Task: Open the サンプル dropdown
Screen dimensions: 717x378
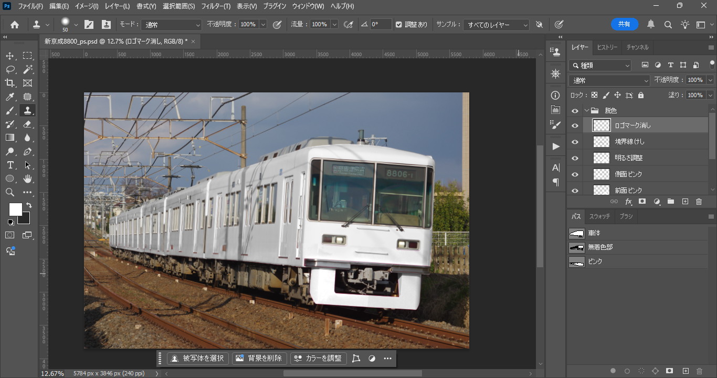Action: (497, 25)
